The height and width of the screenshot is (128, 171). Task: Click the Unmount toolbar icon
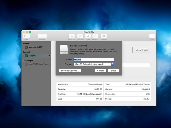click(104, 36)
